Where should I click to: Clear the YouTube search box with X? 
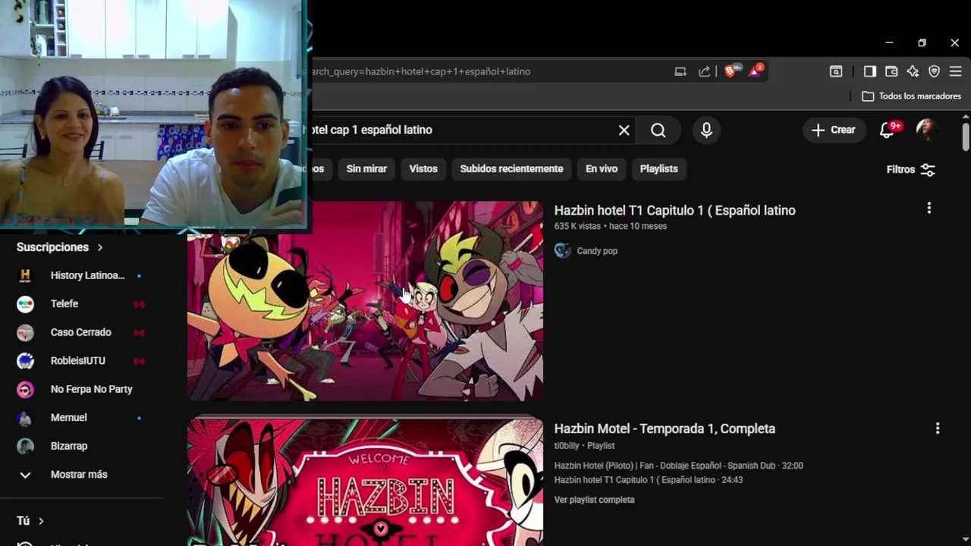[x=624, y=130]
